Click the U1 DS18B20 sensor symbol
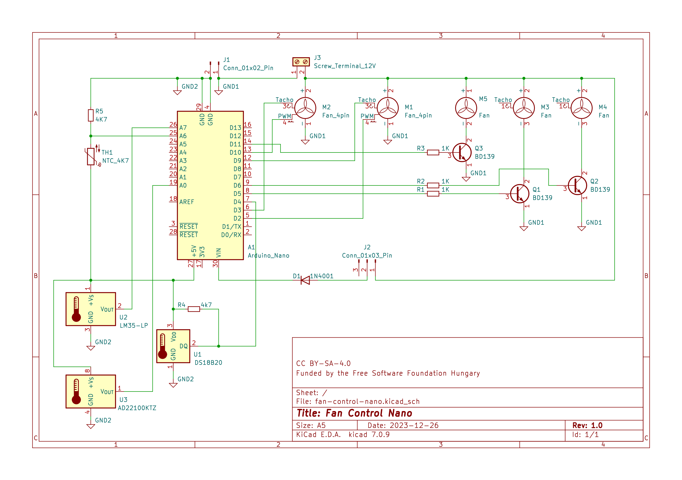 click(173, 346)
